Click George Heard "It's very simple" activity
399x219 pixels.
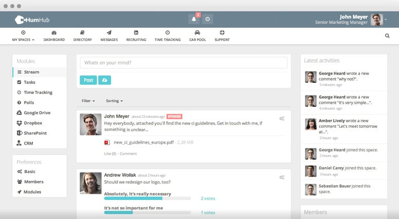pos(344,103)
